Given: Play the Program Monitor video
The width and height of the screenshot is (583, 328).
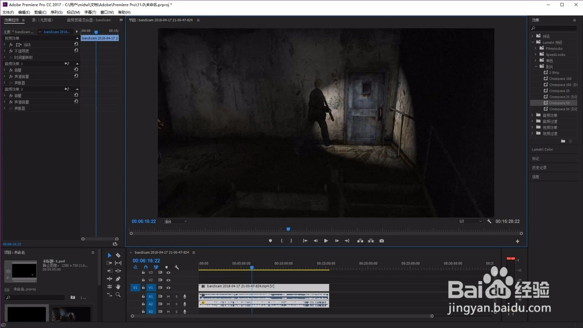Looking at the screenshot, I should pyautogui.click(x=326, y=241).
